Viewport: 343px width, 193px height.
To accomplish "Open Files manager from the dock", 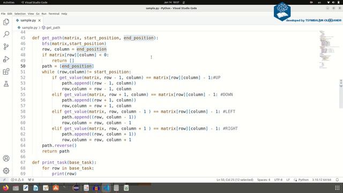I will tap(16, 188).
